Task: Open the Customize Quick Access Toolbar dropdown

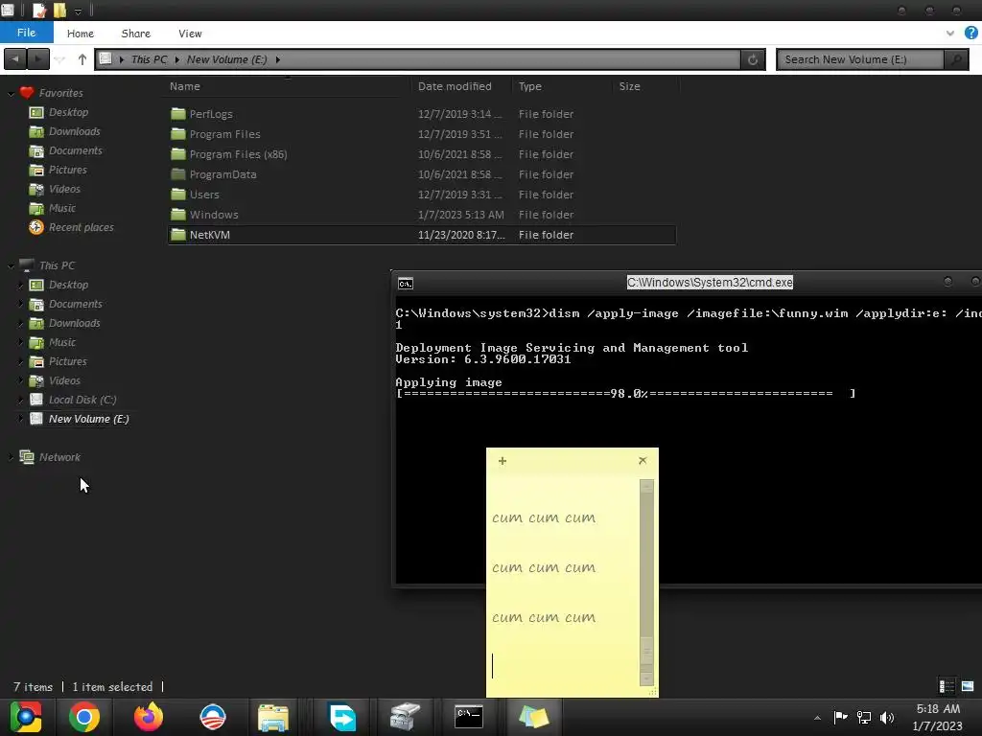Action: [78, 11]
